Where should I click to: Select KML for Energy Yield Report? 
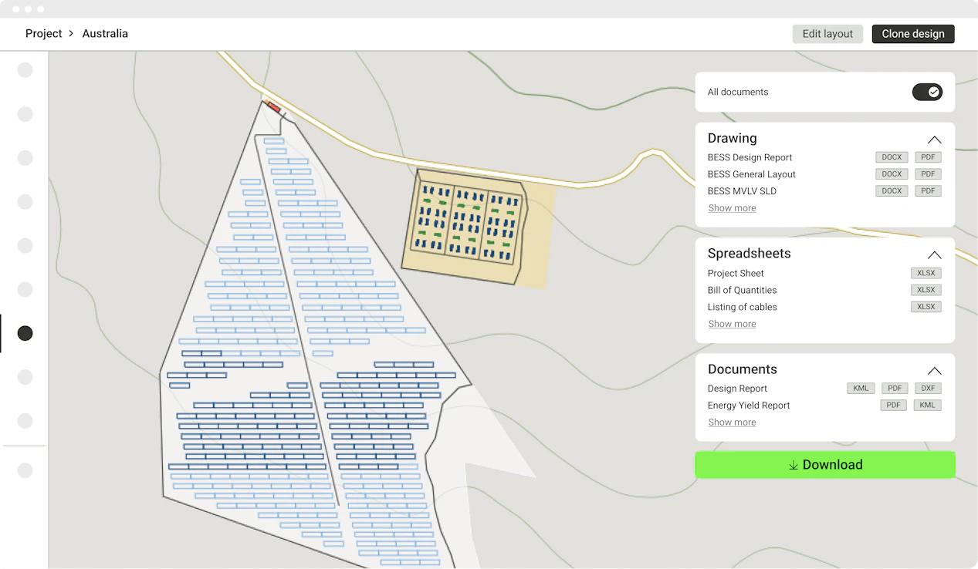tap(928, 406)
